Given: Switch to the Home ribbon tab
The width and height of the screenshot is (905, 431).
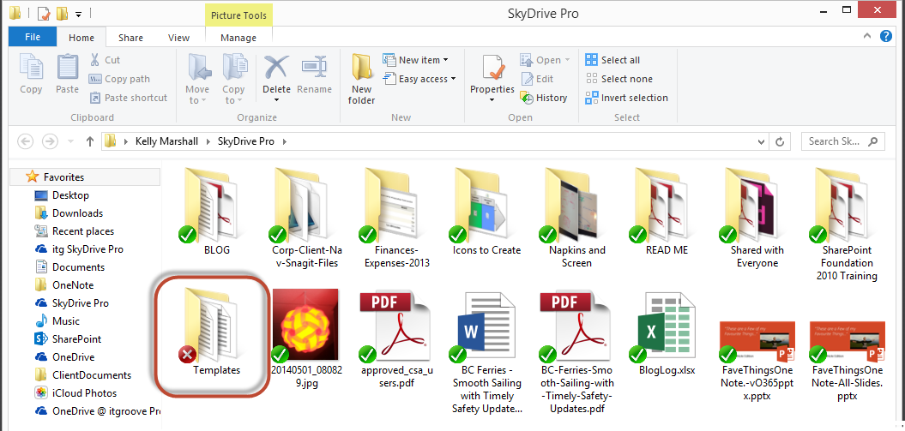Looking at the screenshot, I should click(81, 38).
